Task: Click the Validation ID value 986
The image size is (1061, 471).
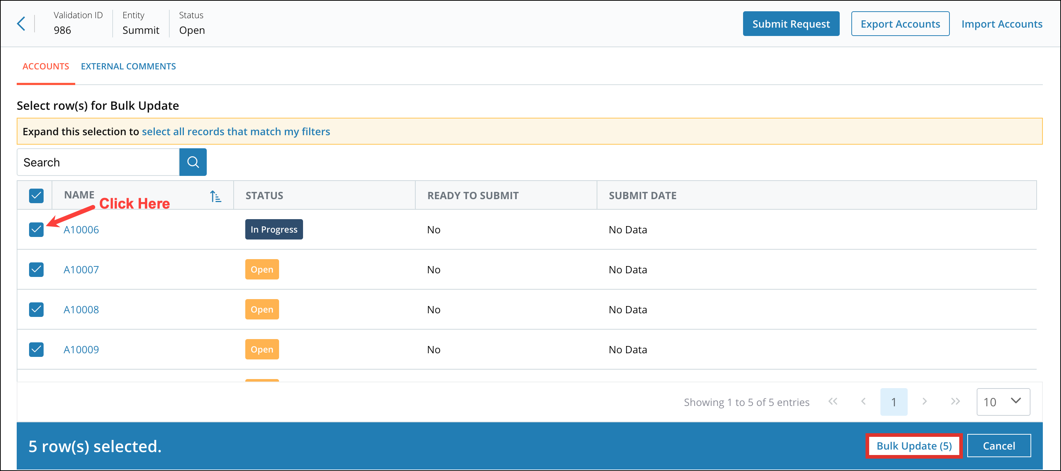Action: (62, 30)
